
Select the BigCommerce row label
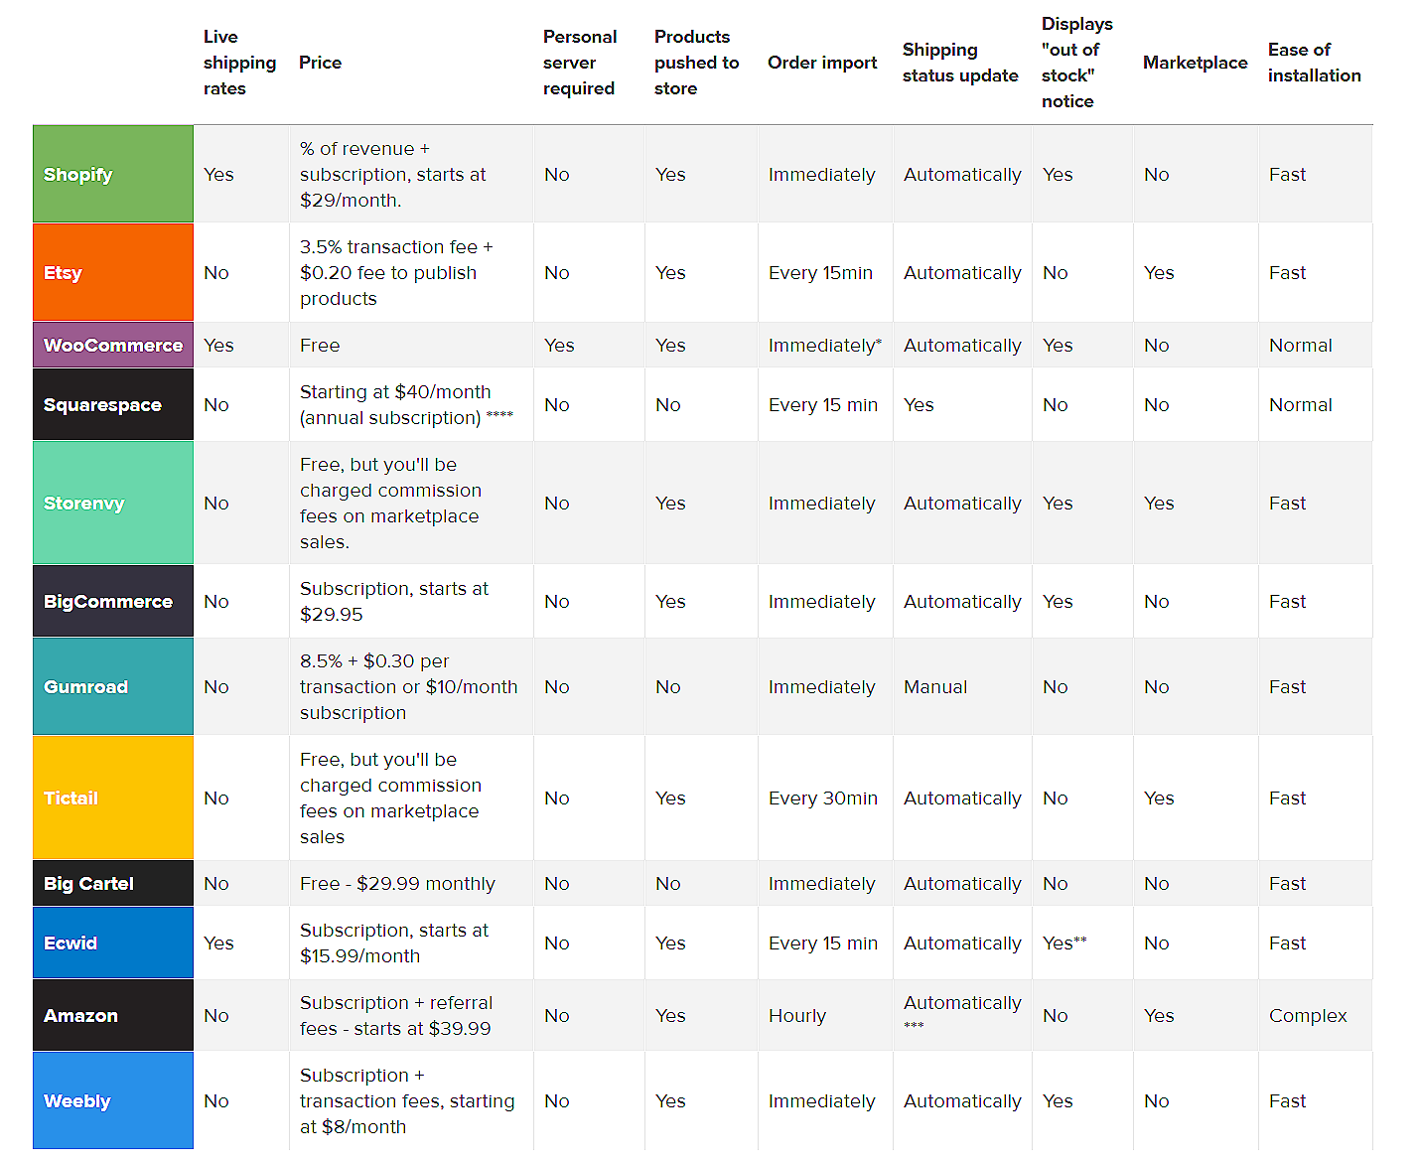point(112,601)
